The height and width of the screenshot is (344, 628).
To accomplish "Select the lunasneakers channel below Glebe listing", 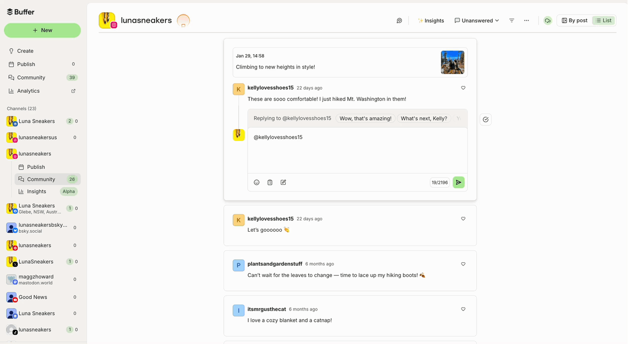I will point(42,245).
